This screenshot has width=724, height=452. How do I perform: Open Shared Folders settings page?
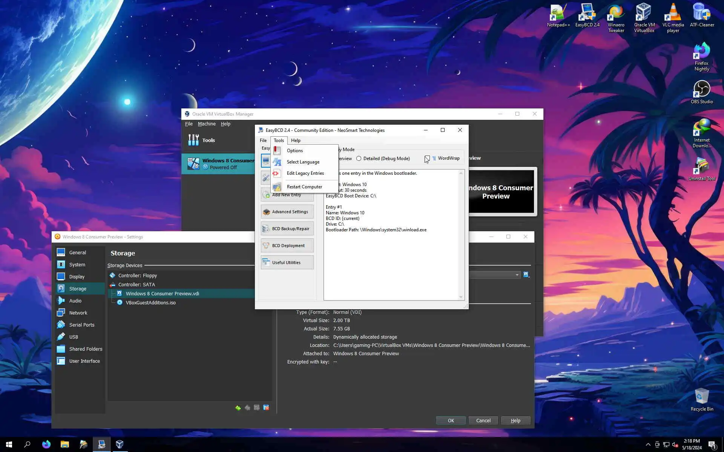(86, 349)
